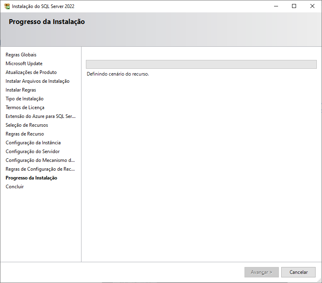Select Extensão do Azure para SQL step
This screenshot has width=322, height=283.
[40, 116]
